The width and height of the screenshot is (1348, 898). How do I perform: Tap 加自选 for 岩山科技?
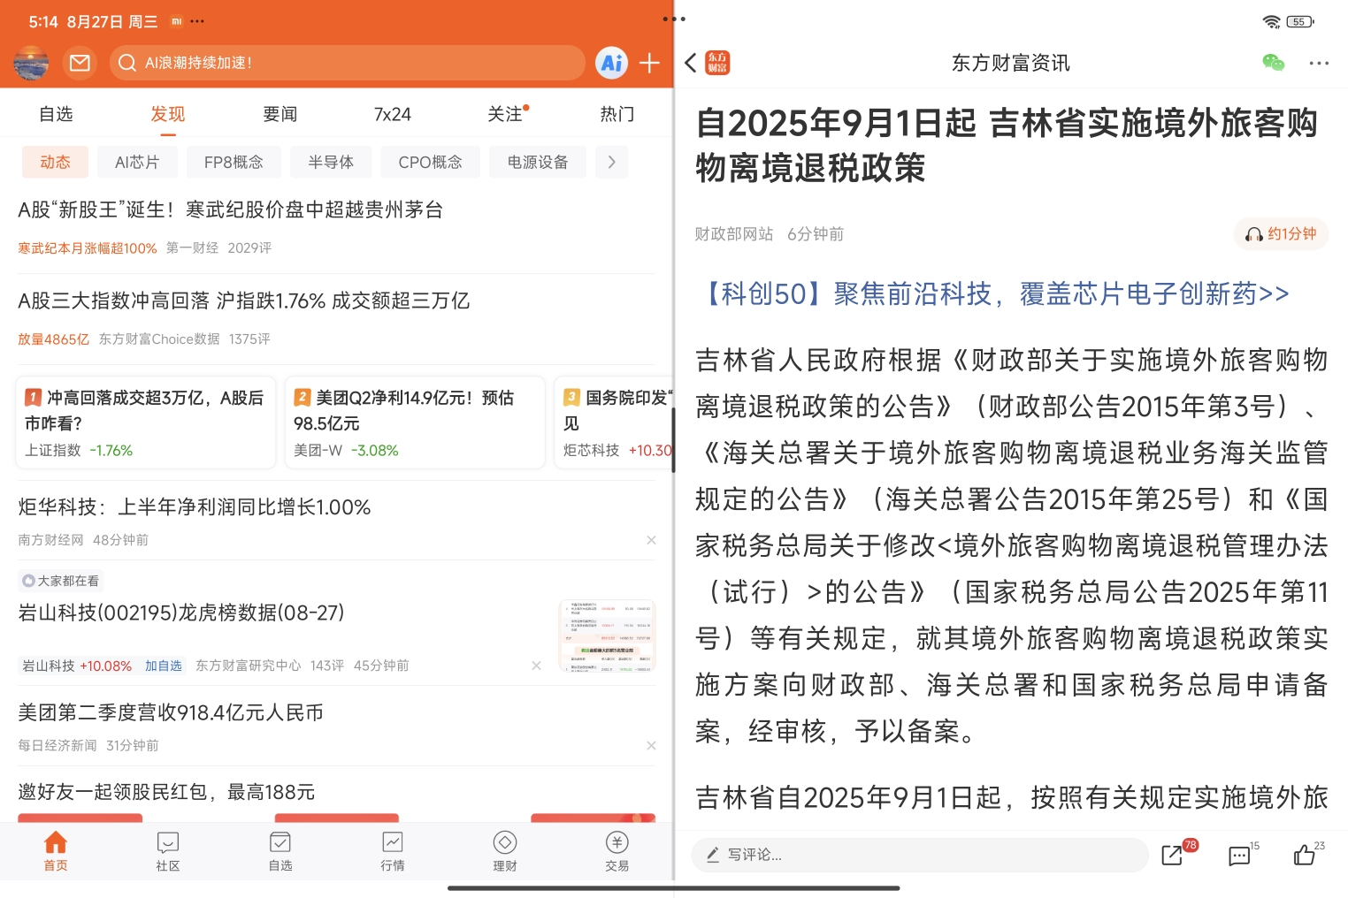tap(164, 666)
